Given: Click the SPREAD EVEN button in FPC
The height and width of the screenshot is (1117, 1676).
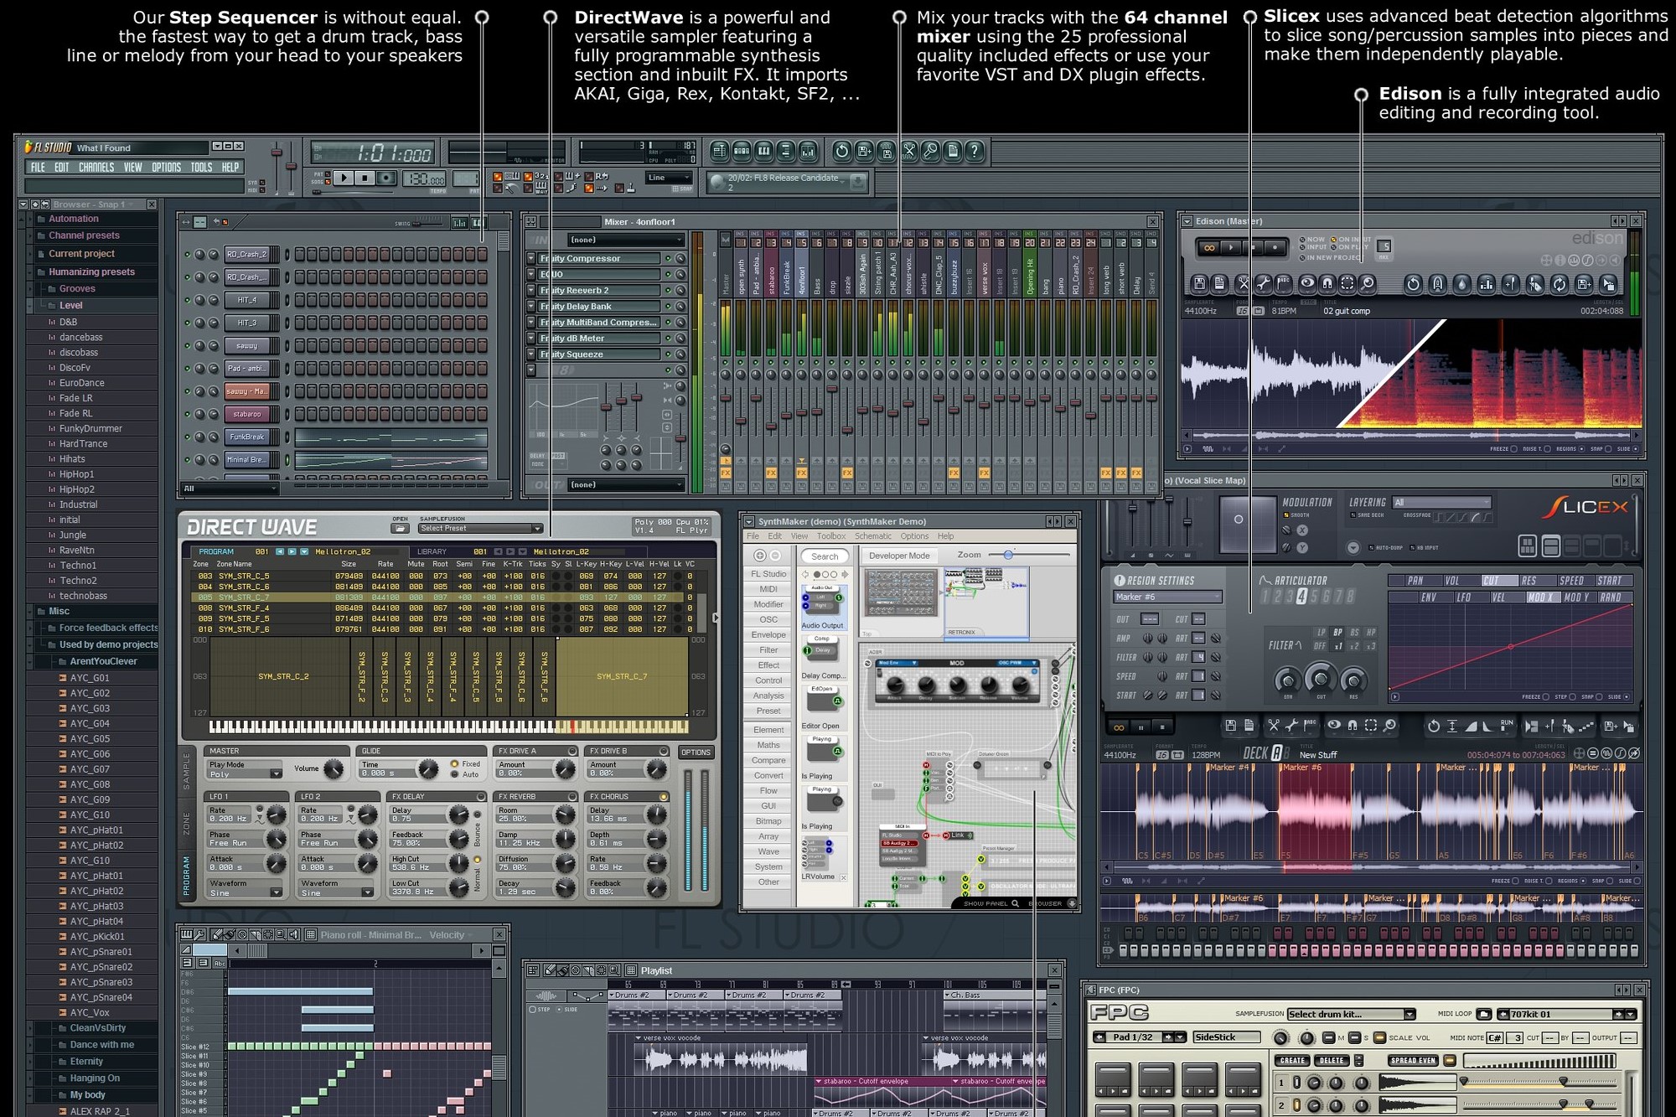Looking at the screenshot, I should point(1412,1060).
